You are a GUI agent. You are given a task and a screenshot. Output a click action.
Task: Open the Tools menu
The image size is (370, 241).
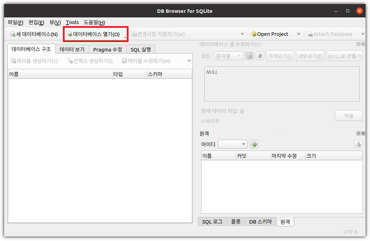pos(72,23)
